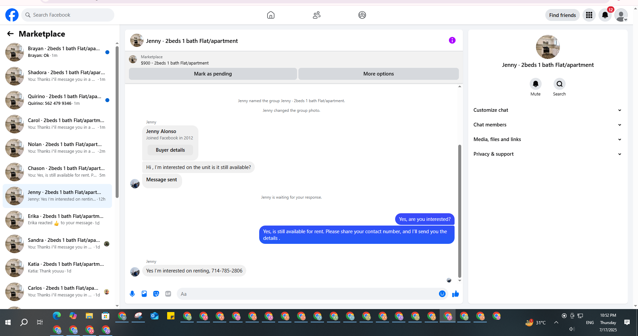Open File Explorer from the taskbar
The image size is (638, 336).
point(89,316)
